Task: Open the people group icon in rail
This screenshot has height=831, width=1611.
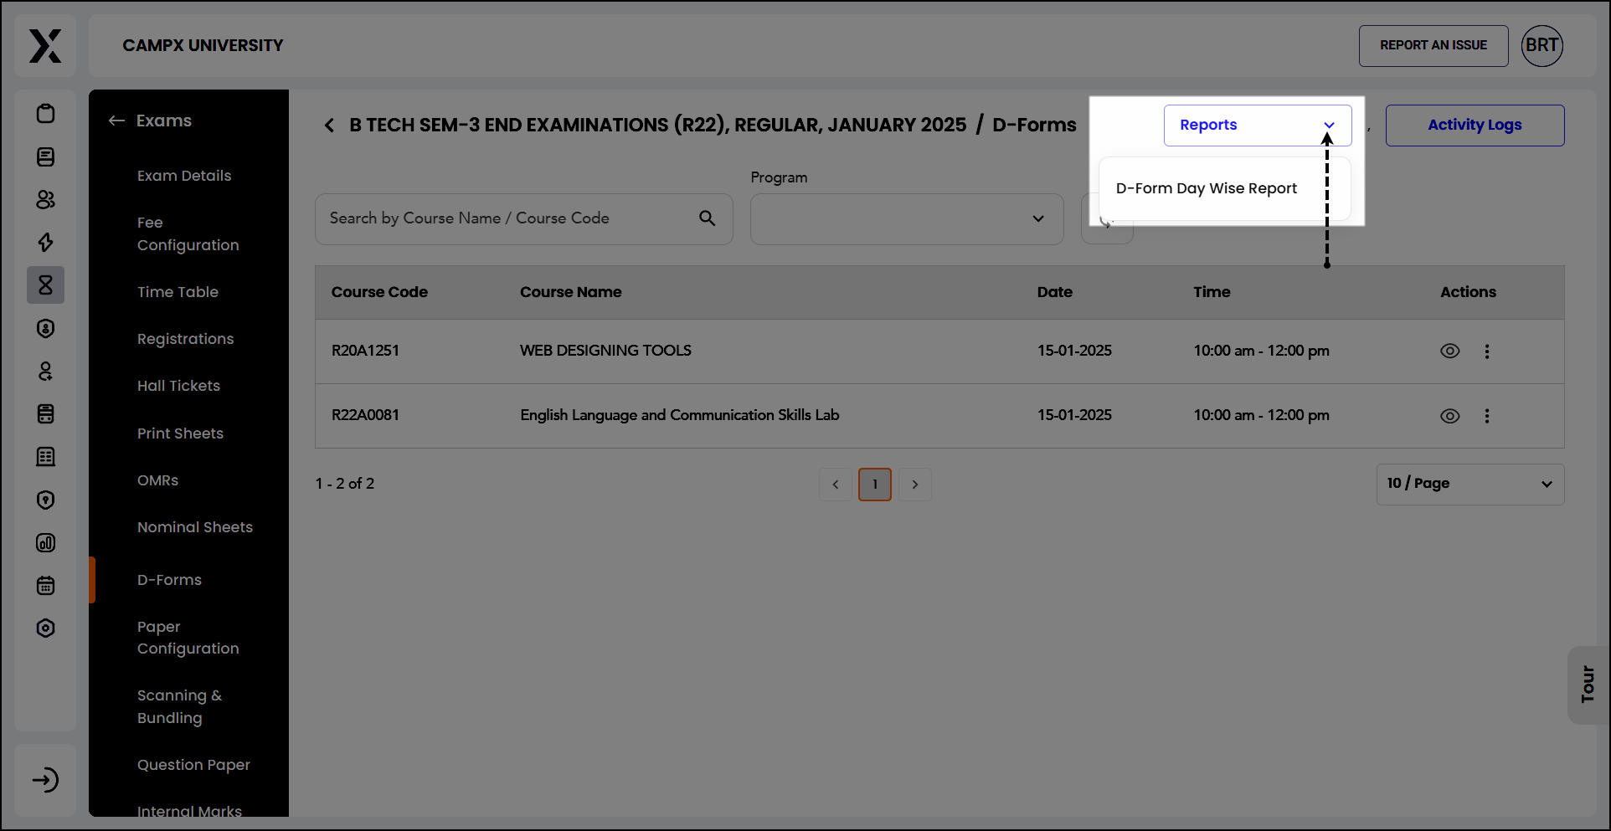Action: [46, 199]
